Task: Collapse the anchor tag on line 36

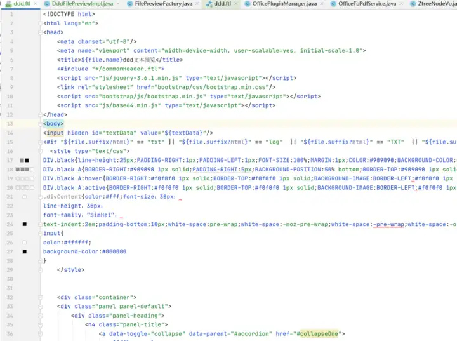Action: [x=40, y=334]
